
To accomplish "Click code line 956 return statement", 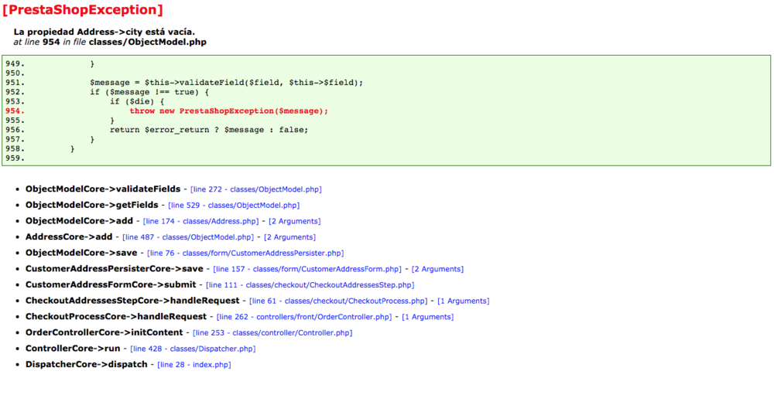I will tap(209, 130).
